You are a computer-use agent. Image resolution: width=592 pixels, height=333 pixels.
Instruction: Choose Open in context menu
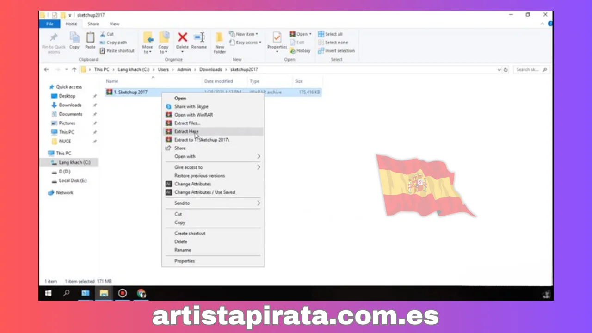click(x=213, y=98)
